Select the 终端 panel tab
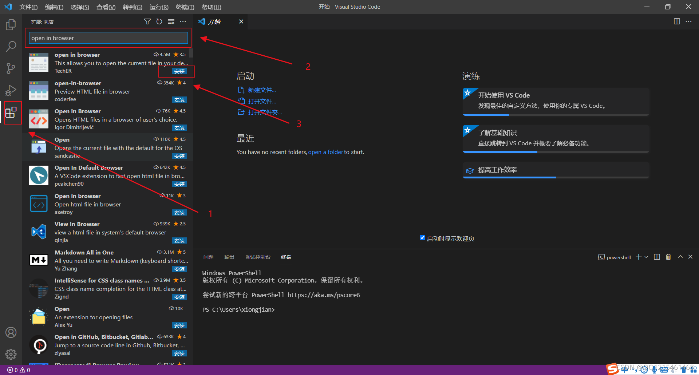 (286, 257)
